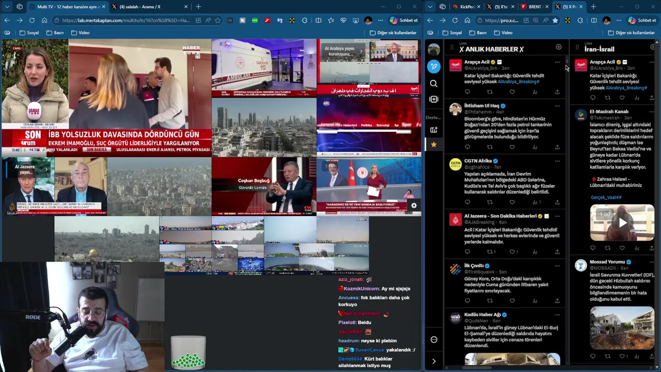
Task: Switch to the (5) X'te tab
Action: [x=500, y=7]
